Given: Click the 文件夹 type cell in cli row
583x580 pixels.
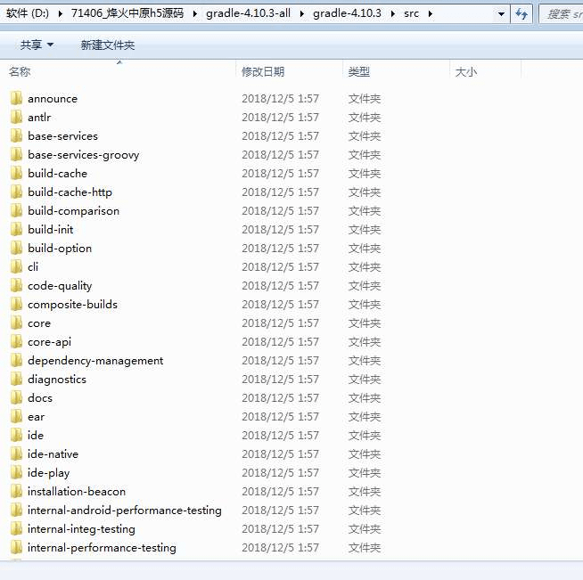Looking at the screenshot, I should tap(365, 266).
